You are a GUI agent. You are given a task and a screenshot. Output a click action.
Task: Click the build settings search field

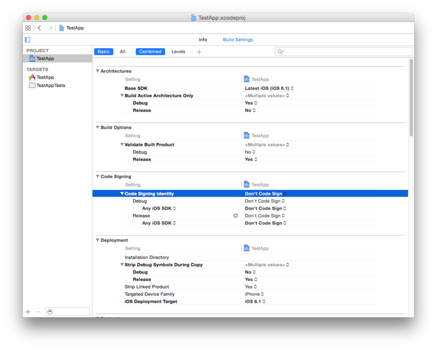click(x=344, y=51)
